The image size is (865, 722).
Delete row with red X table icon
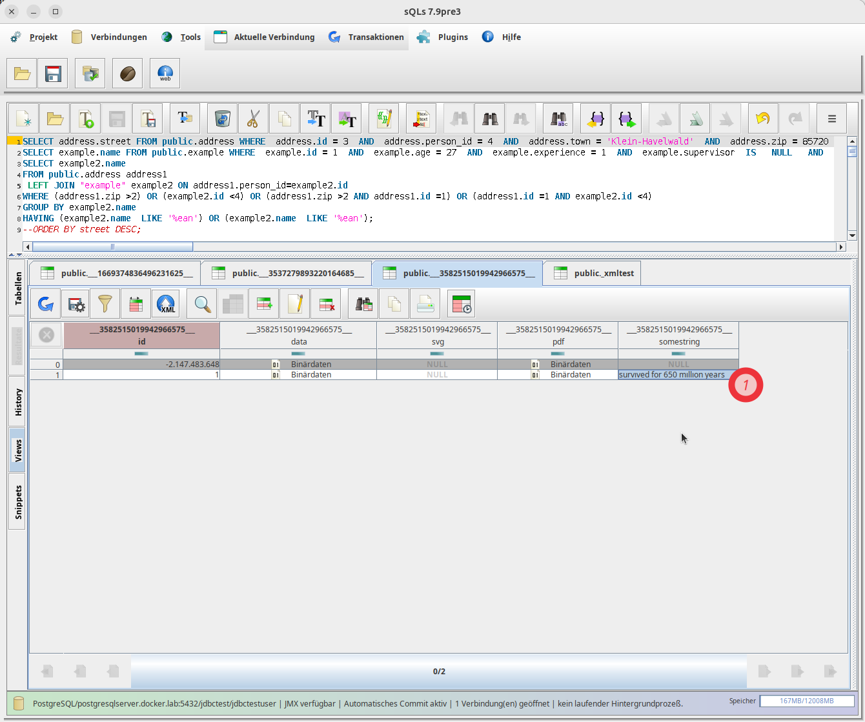326,304
